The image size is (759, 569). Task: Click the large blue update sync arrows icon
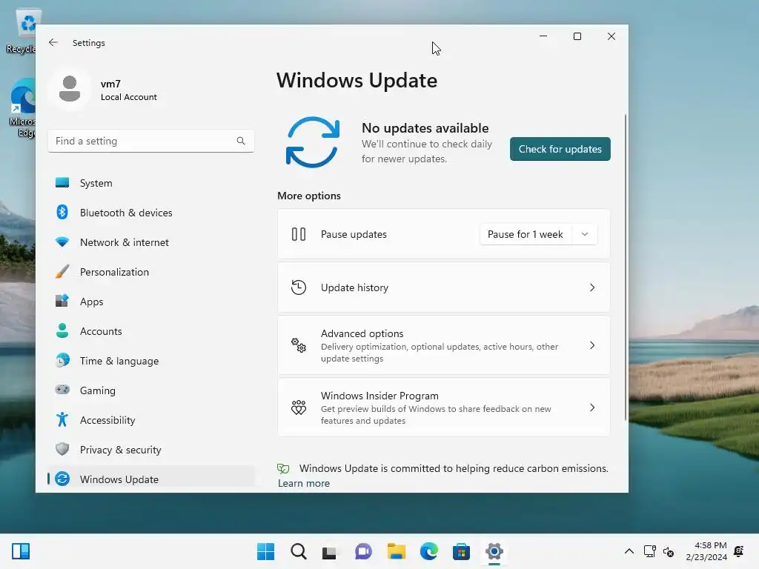tap(313, 142)
